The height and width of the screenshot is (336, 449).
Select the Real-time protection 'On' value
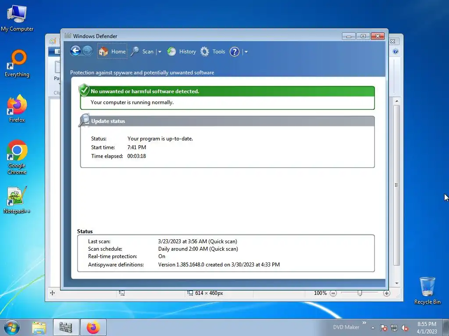point(162,256)
